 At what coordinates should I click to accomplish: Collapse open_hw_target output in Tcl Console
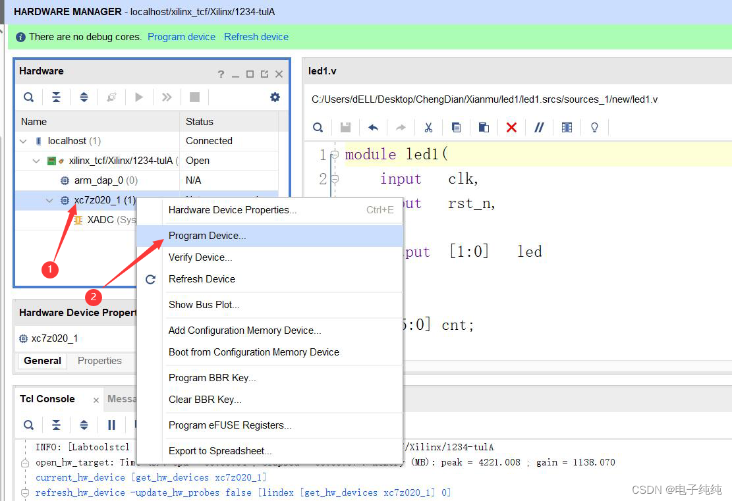[x=25, y=463]
